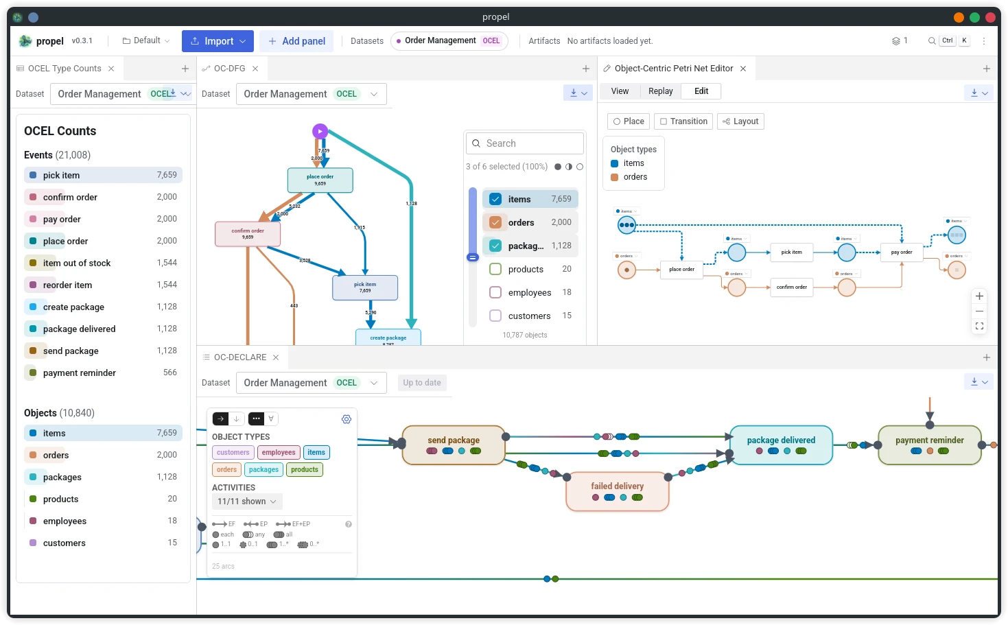The width and height of the screenshot is (1008, 625).
Task: Open OC-DFG download options dropdown
Action: click(578, 93)
